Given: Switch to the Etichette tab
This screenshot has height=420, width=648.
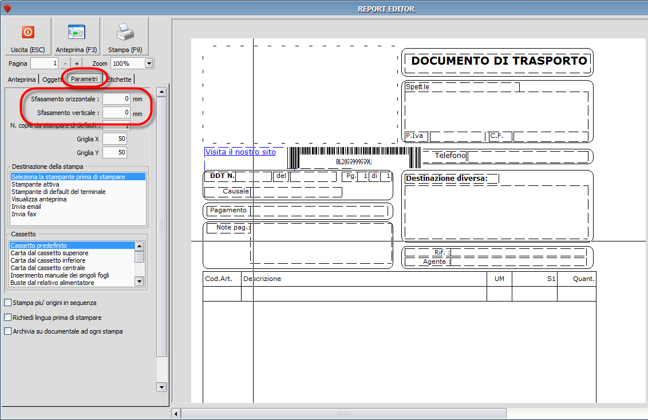Looking at the screenshot, I should tap(120, 80).
